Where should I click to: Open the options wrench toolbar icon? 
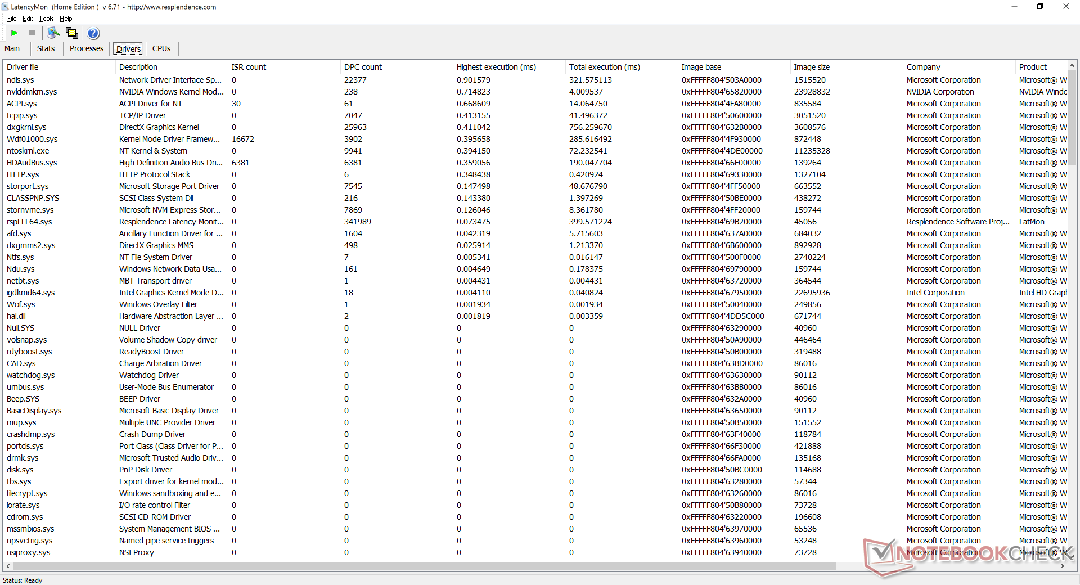pos(54,33)
